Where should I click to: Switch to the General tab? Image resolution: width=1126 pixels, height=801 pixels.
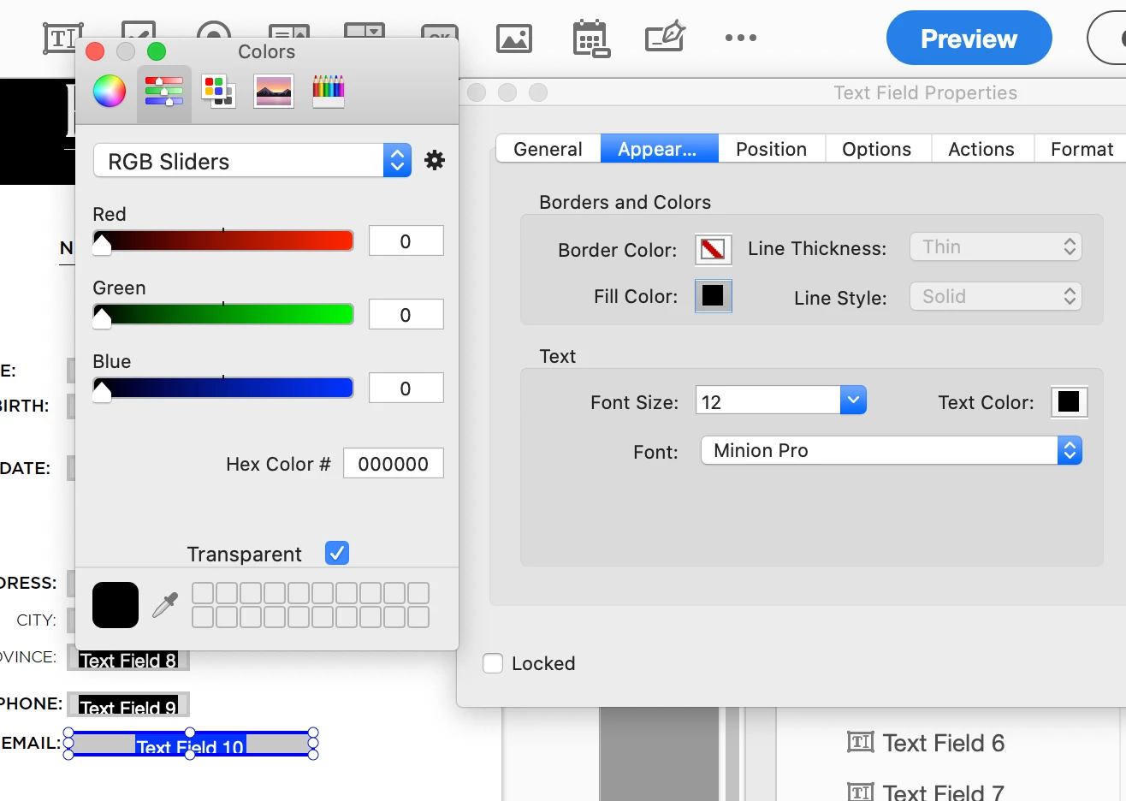[x=548, y=149]
